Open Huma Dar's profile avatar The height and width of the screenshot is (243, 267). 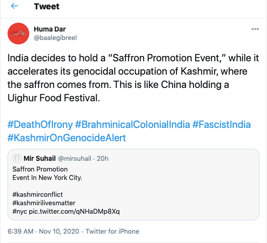pos(18,33)
